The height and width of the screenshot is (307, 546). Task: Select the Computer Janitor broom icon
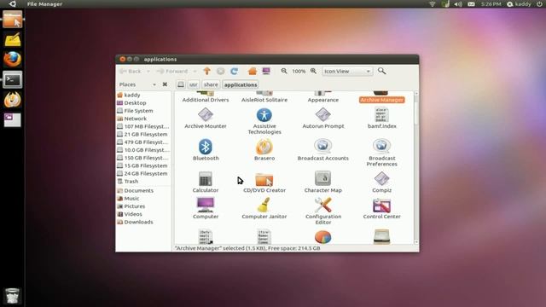point(264,205)
